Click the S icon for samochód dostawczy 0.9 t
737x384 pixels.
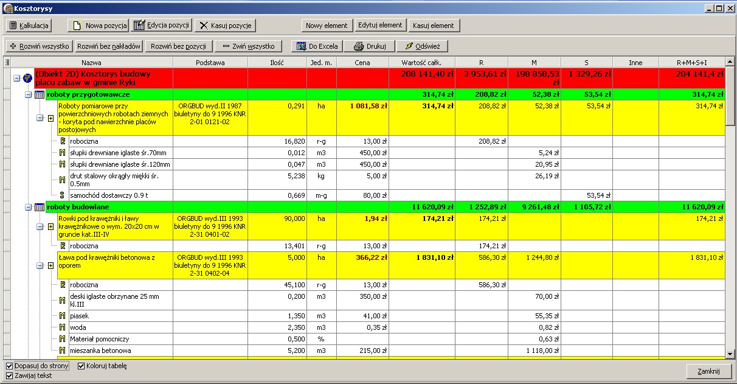click(x=63, y=195)
